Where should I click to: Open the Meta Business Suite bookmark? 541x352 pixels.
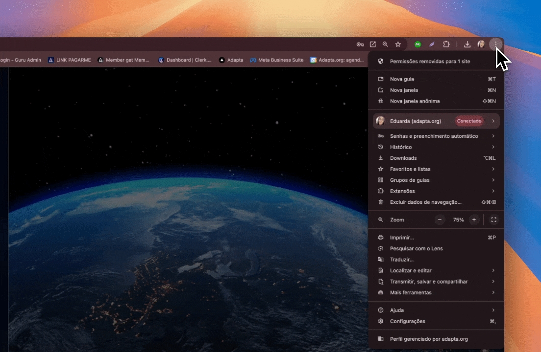pyautogui.click(x=276, y=60)
